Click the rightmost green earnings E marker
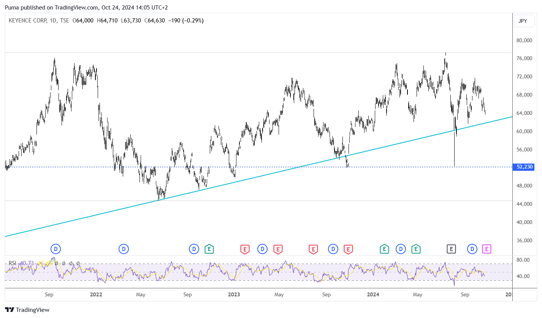The image size is (542, 318). (x=416, y=249)
